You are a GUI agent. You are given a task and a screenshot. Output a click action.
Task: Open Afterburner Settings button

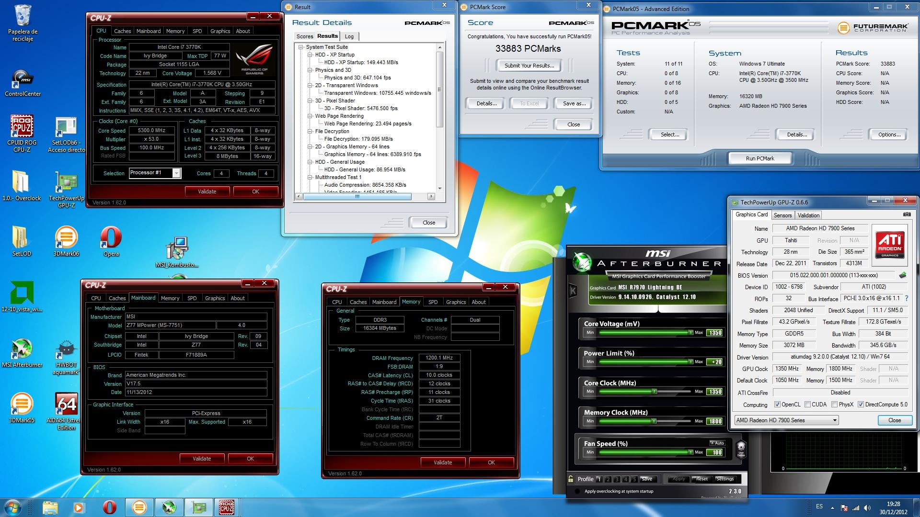click(724, 479)
